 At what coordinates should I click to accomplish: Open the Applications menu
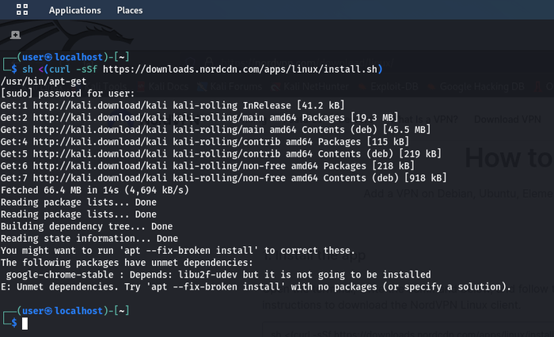click(x=75, y=10)
